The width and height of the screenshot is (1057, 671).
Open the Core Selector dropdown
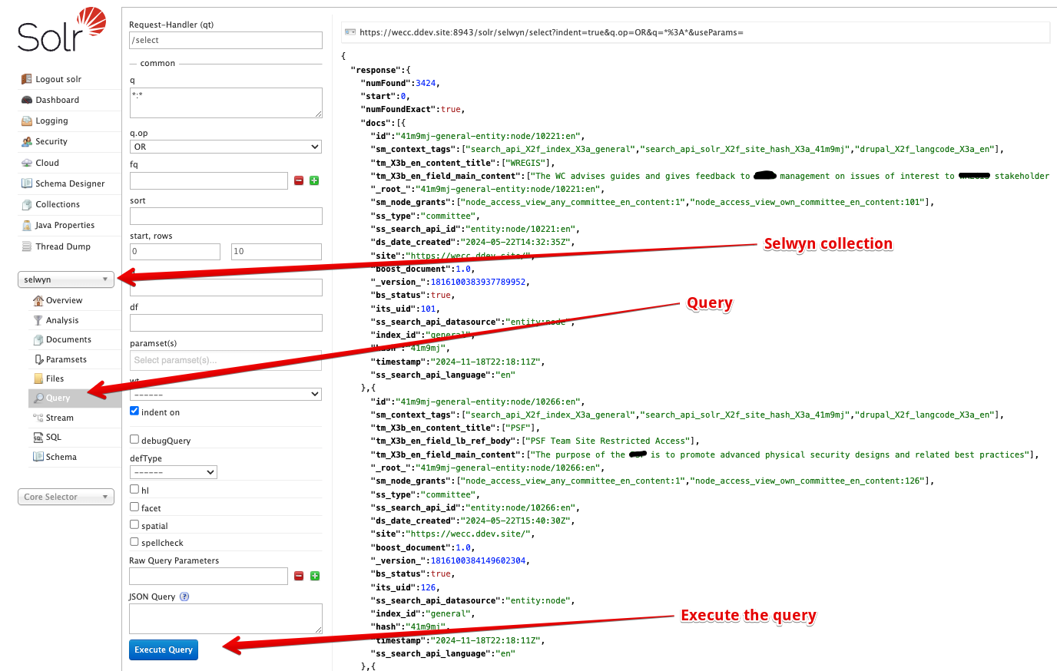(x=66, y=497)
